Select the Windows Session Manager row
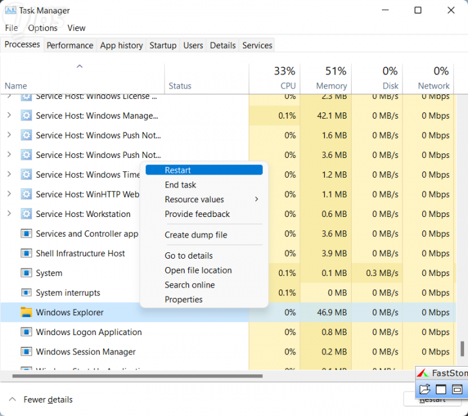Screen dimensions: 468x416 pyautogui.click(x=228, y=352)
